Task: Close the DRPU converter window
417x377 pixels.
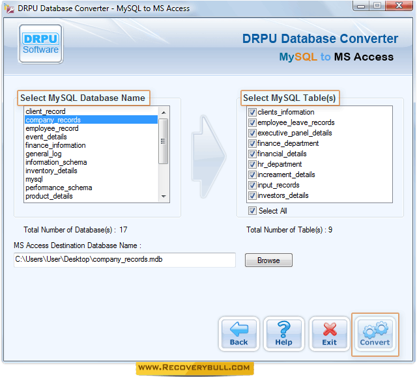Action: pos(399,6)
